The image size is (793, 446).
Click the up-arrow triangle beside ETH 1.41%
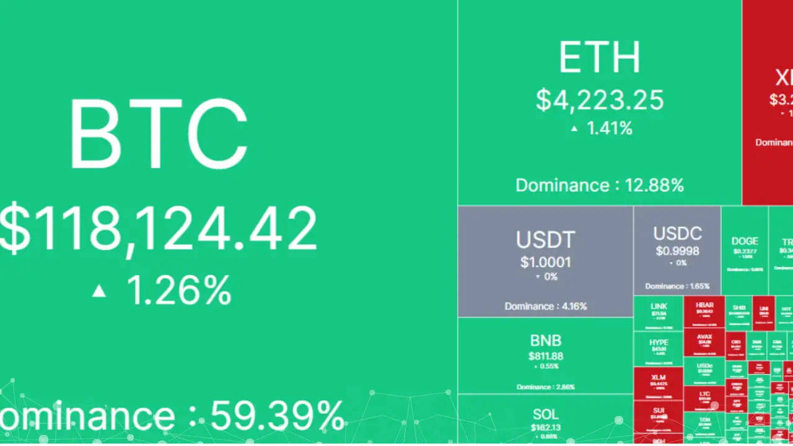click(574, 129)
